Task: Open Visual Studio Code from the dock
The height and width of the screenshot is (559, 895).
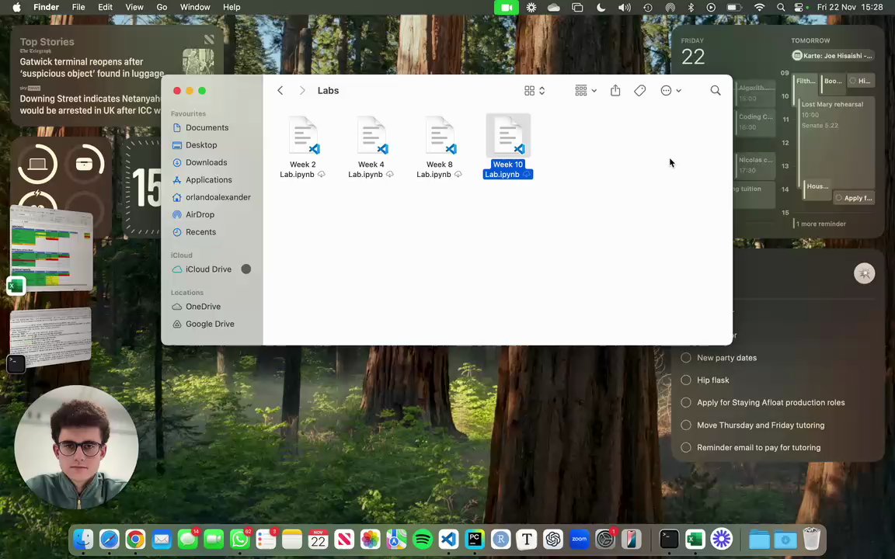Action: coord(449,539)
